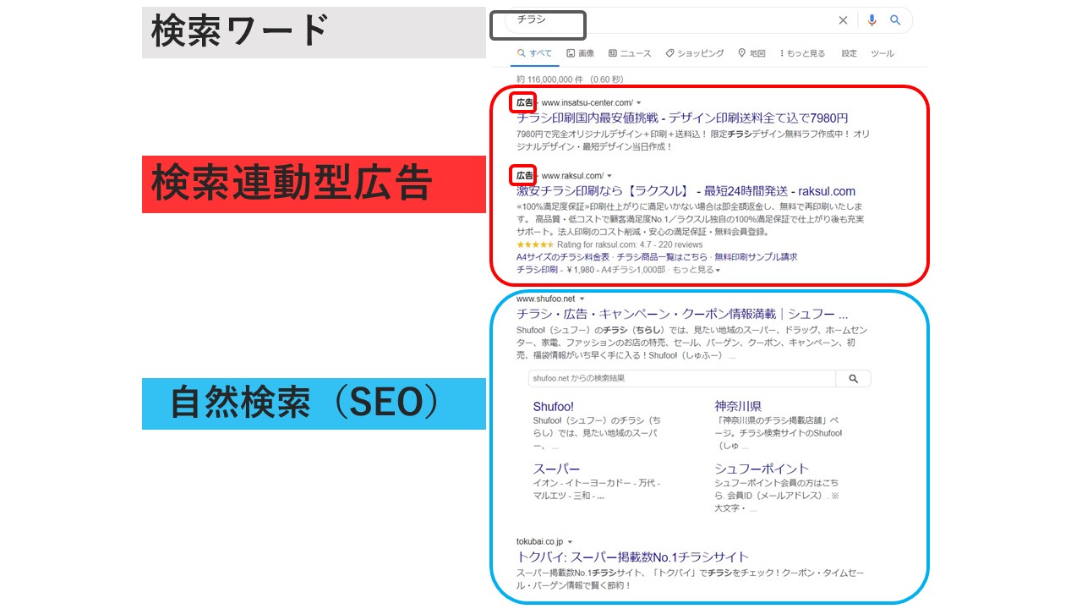Click the voice search microphone icon
Viewport: 1082px width, 609px height.
(x=872, y=20)
